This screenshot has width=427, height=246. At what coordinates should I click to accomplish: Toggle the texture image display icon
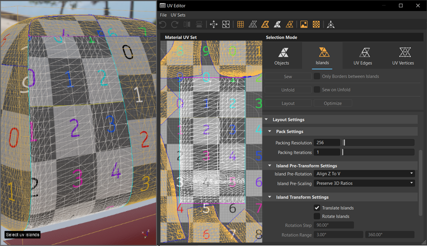pos(304,24)
